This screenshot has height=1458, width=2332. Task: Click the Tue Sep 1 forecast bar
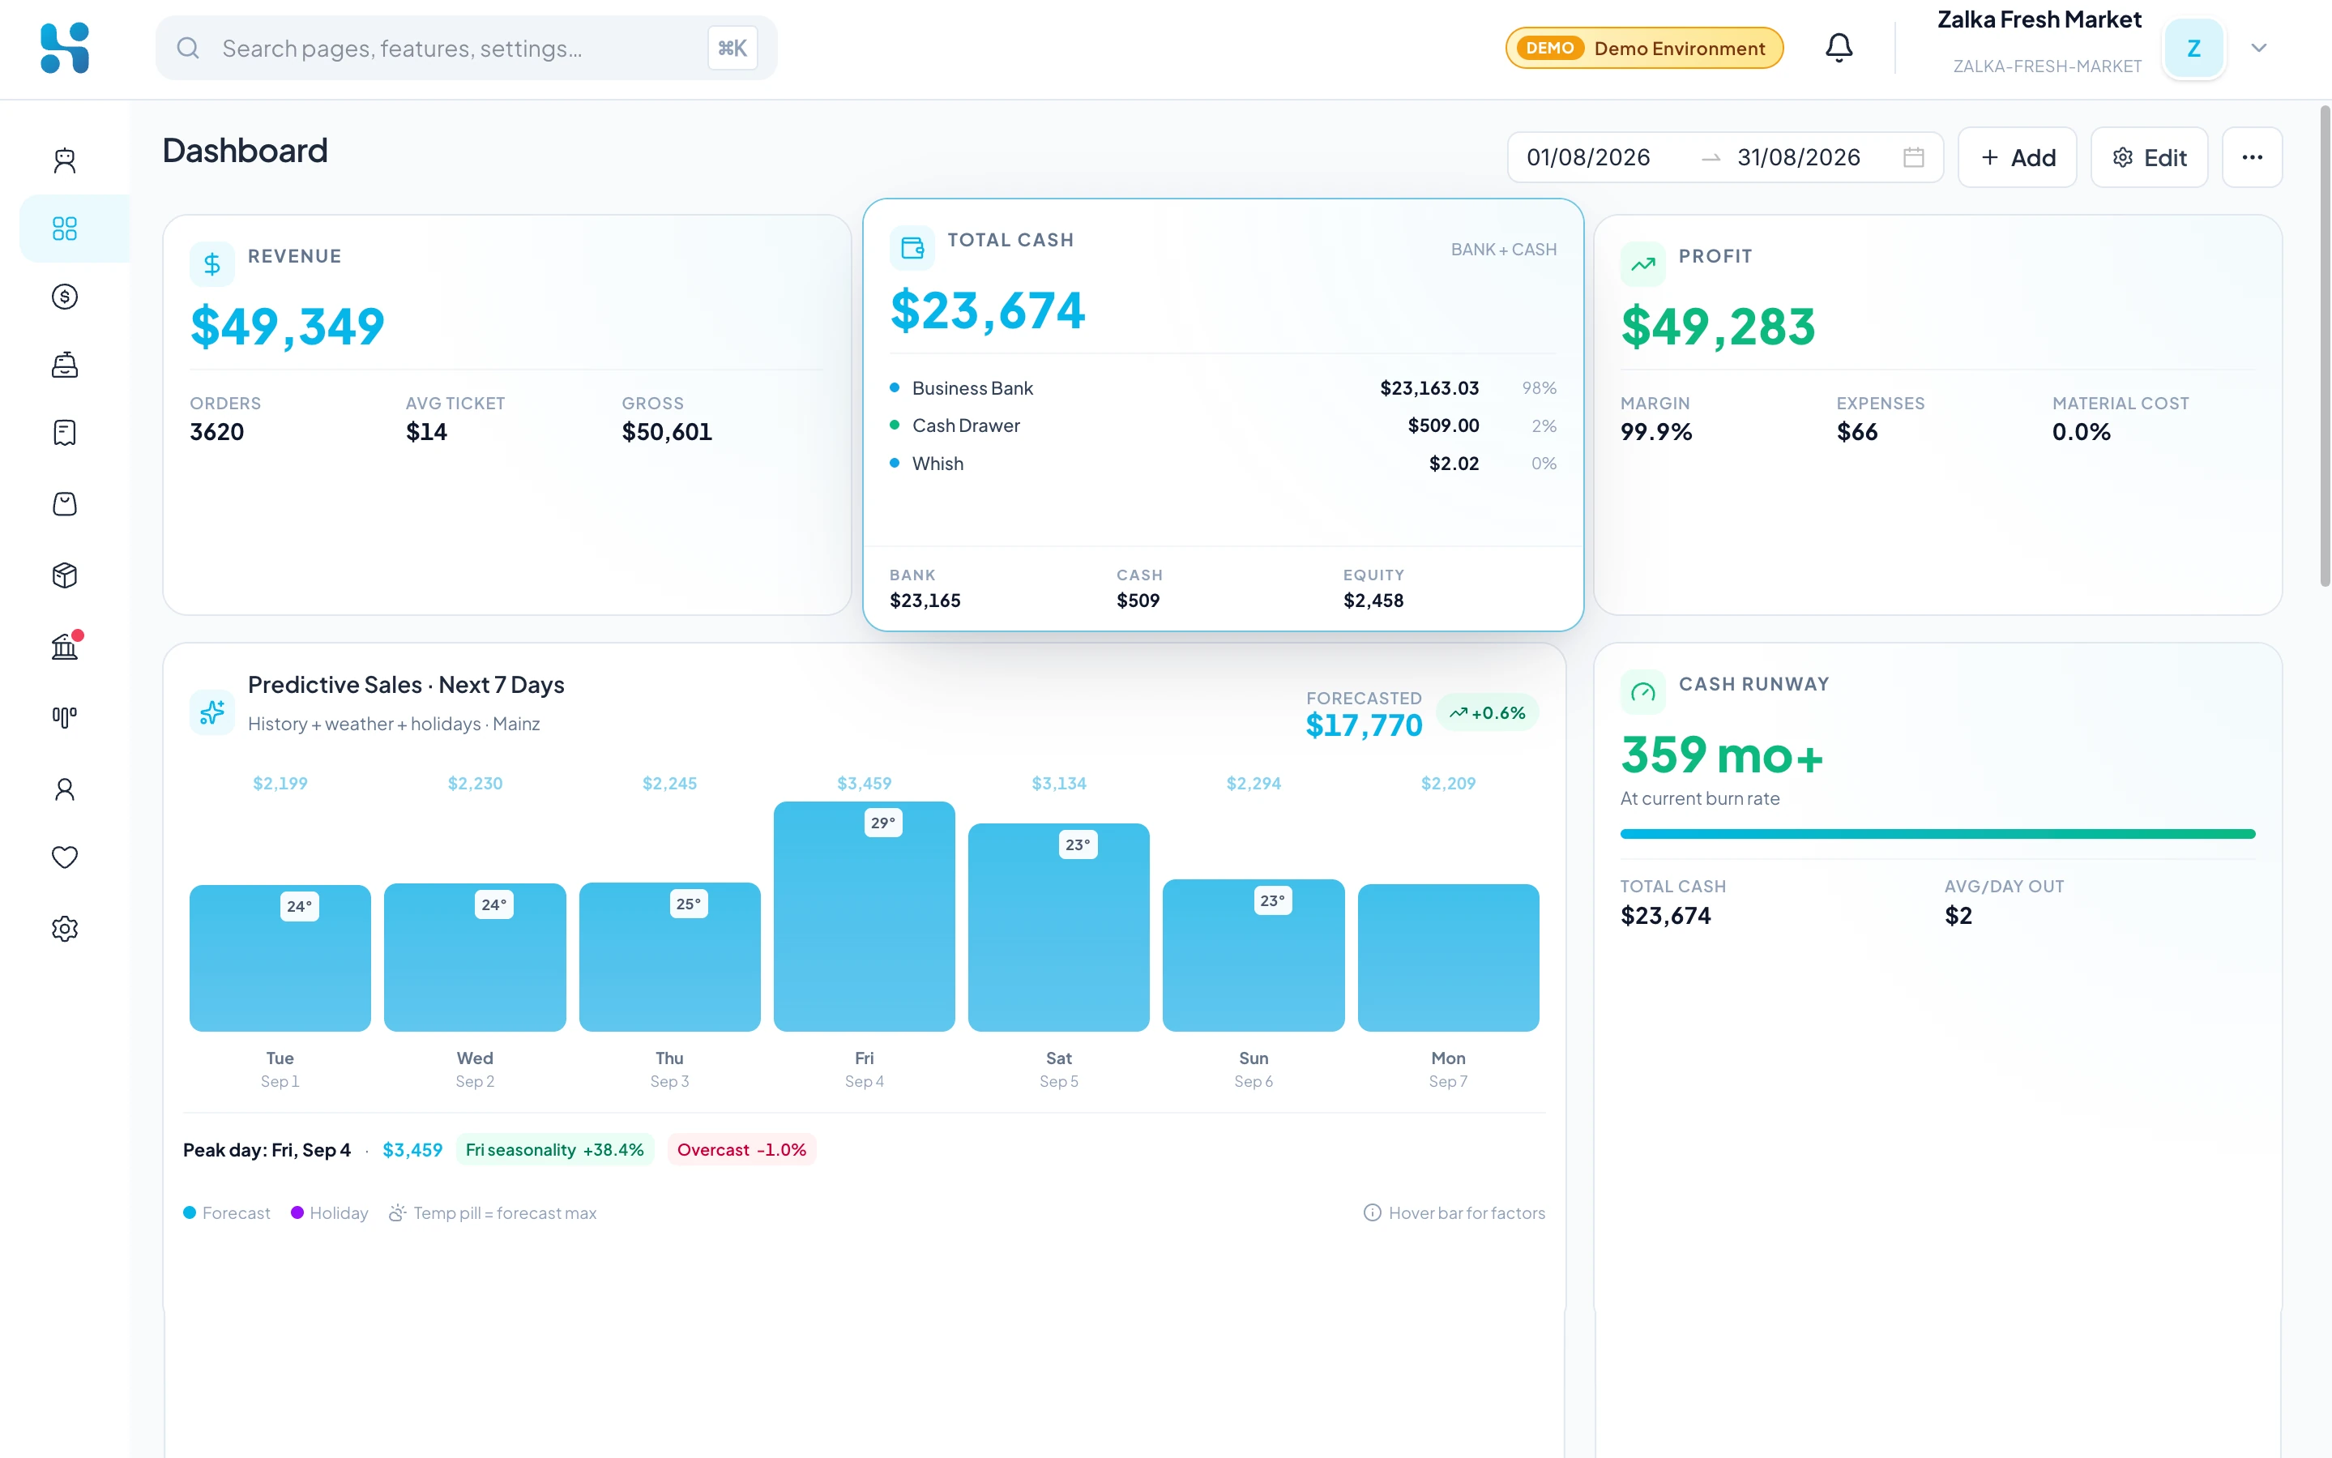tap(280, 957)
